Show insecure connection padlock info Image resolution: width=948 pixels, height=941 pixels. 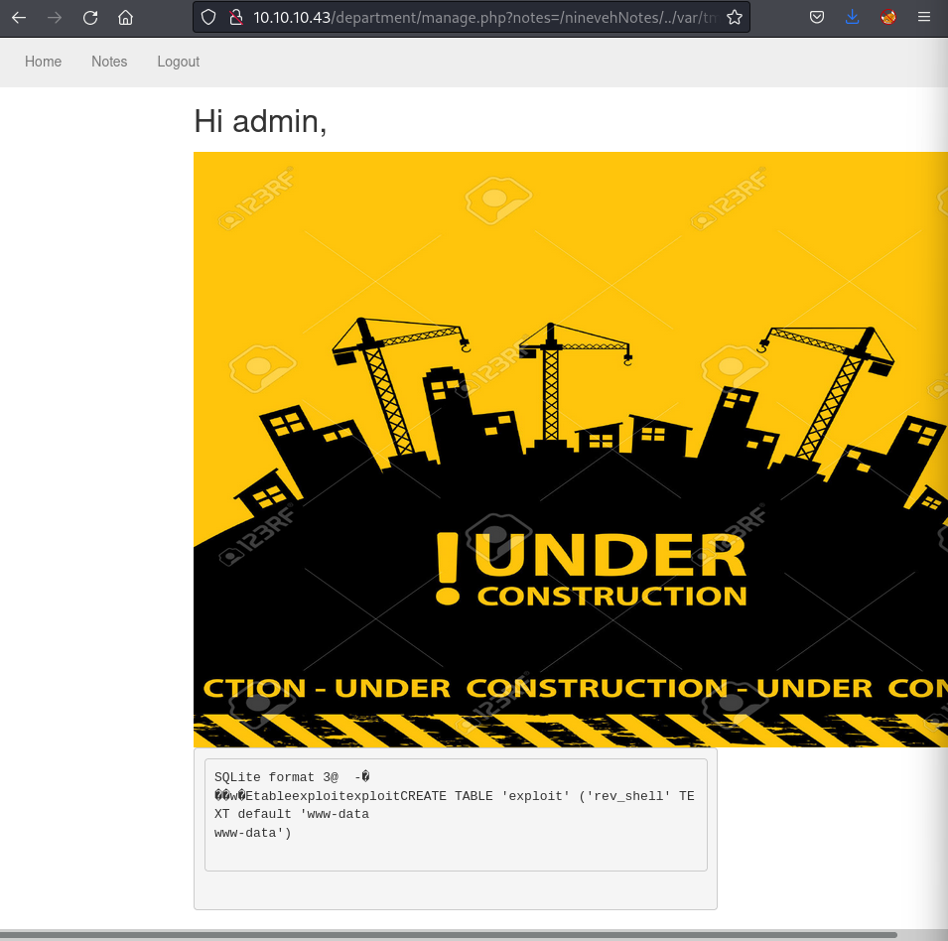[235, 17]
